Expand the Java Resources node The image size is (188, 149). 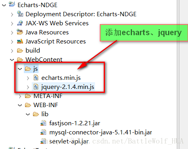coord(12,32)
